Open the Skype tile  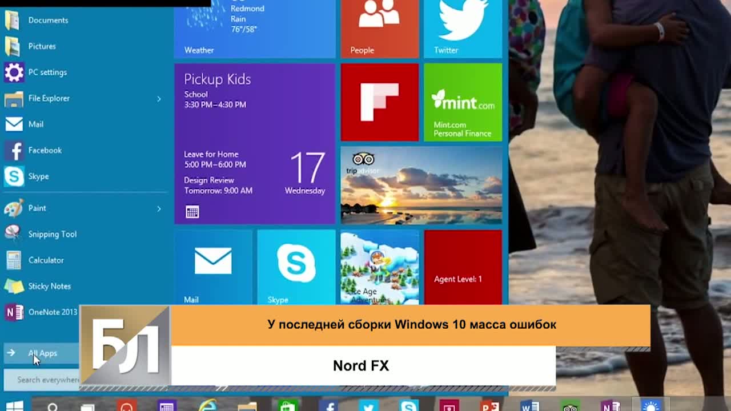(x=296, y=267)
